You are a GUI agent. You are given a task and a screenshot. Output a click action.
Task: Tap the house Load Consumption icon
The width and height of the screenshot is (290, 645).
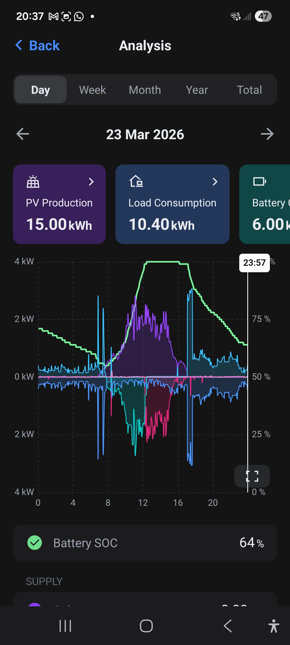[x=136, y=181]
